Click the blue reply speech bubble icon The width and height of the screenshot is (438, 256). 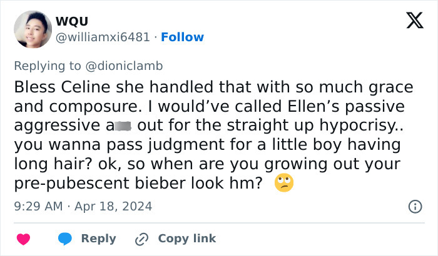click(x=66, y=239)
